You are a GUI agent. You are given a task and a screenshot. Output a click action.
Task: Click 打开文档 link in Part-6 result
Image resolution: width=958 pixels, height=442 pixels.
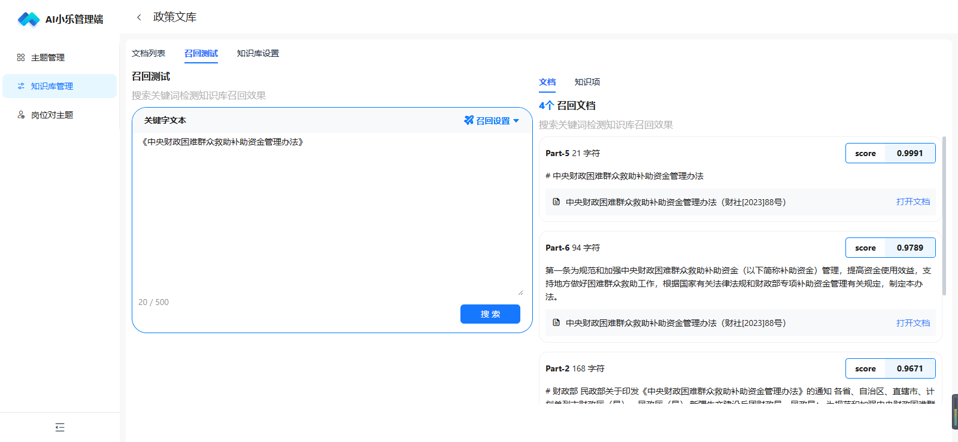pos(912,323)
